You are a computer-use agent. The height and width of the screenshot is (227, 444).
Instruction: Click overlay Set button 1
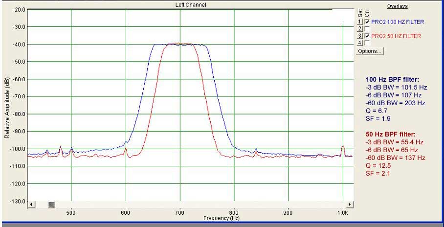(x=360, y=22)
